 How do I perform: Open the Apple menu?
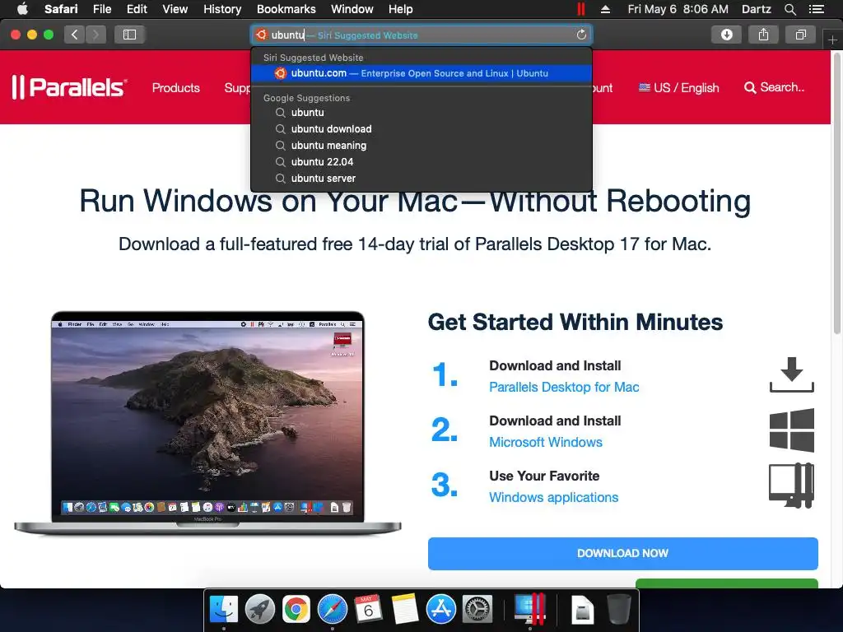22,9
